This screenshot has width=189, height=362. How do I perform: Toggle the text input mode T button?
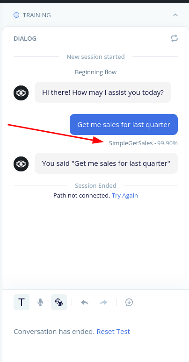[22, 302]
